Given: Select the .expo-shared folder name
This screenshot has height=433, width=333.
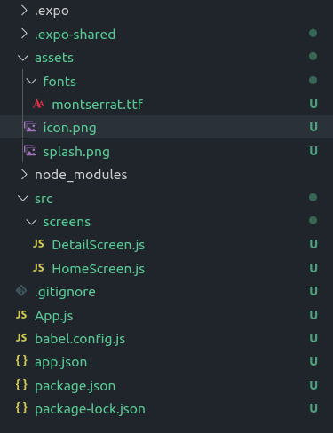Looking at the screenshot, I should (x=75, y=35).
